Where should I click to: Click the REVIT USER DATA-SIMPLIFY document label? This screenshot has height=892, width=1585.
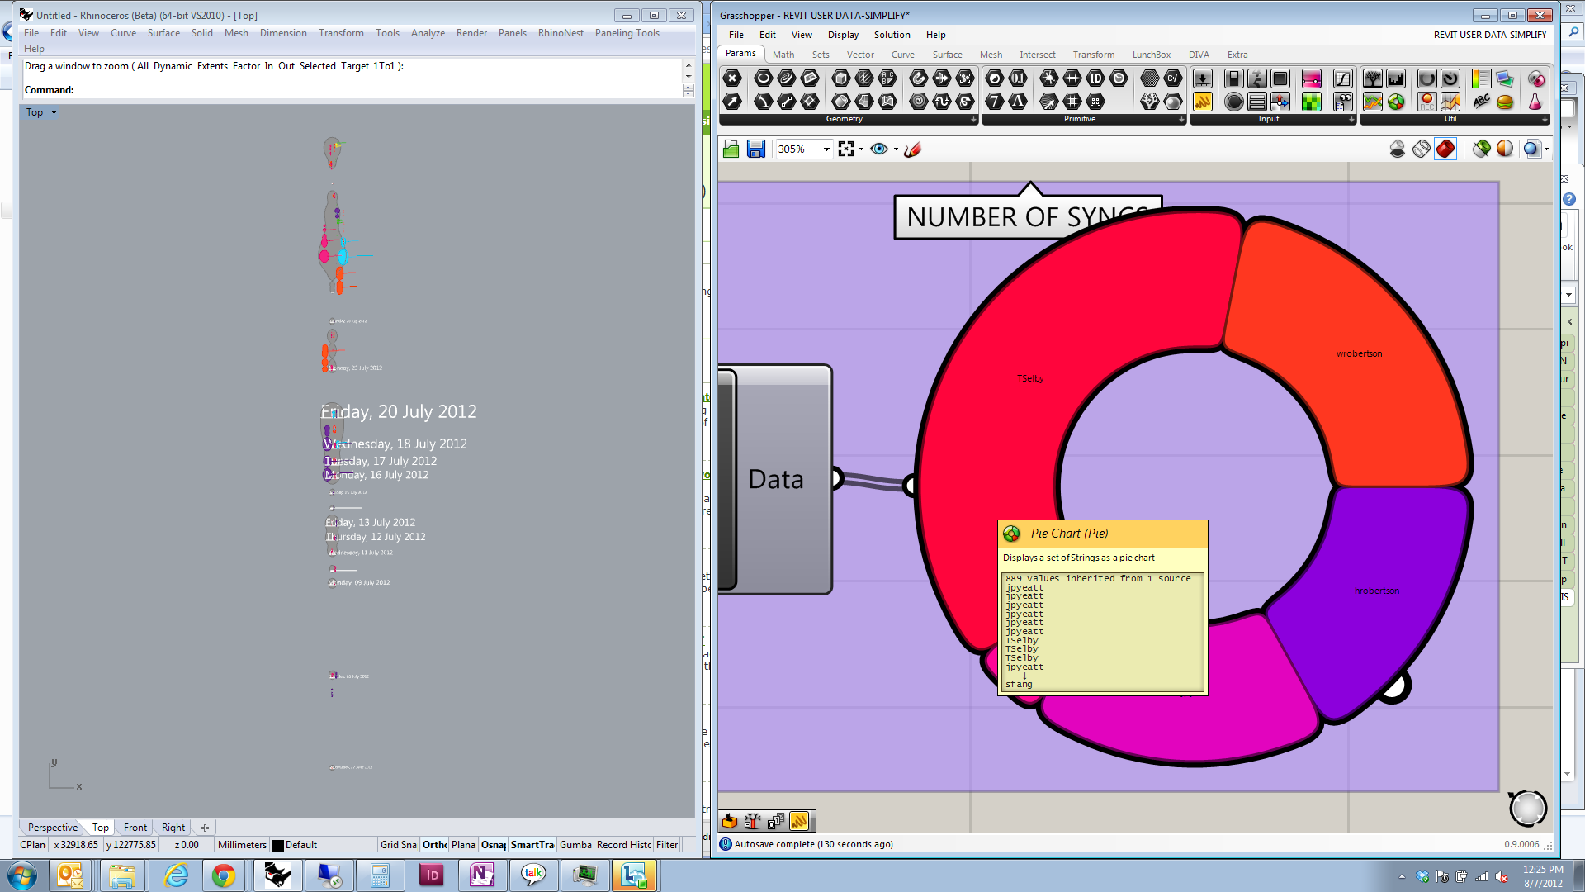(1489, 35)
